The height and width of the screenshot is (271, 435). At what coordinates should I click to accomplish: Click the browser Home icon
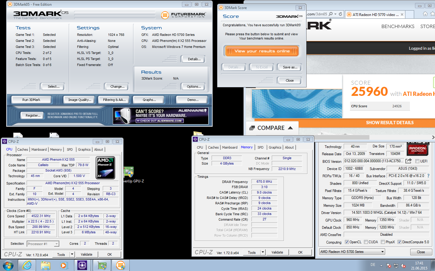[425, 14]
